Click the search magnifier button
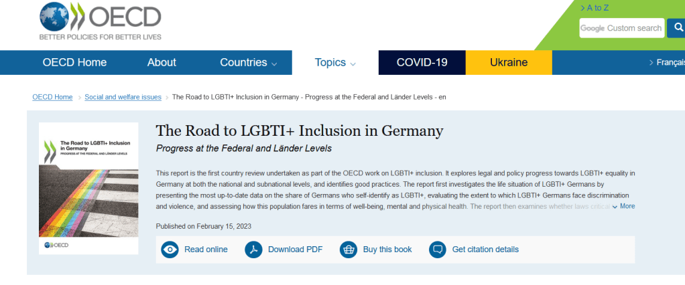This screenshot has width=685, height=285. pyautogui.click(x=676, y=28)
